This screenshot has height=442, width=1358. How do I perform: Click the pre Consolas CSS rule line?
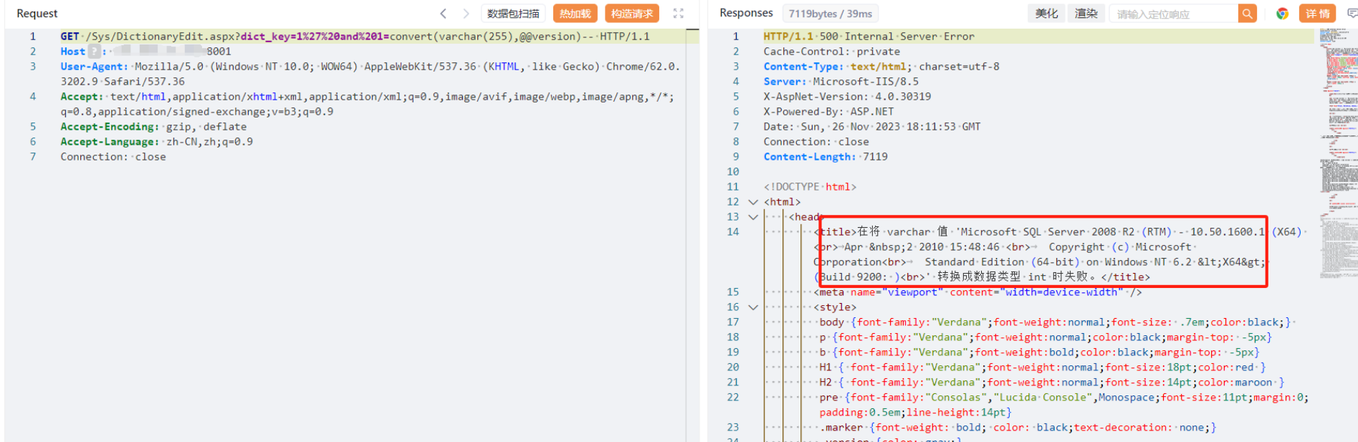[1064, 405]
